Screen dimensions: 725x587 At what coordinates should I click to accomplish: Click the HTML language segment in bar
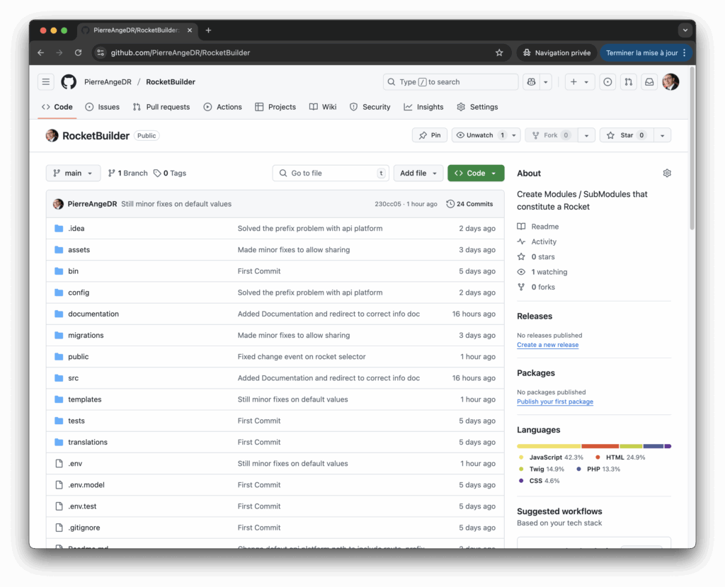click(600, 446)
